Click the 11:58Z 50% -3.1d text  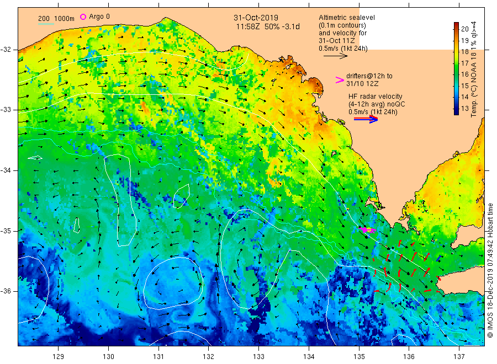(268, 26)
